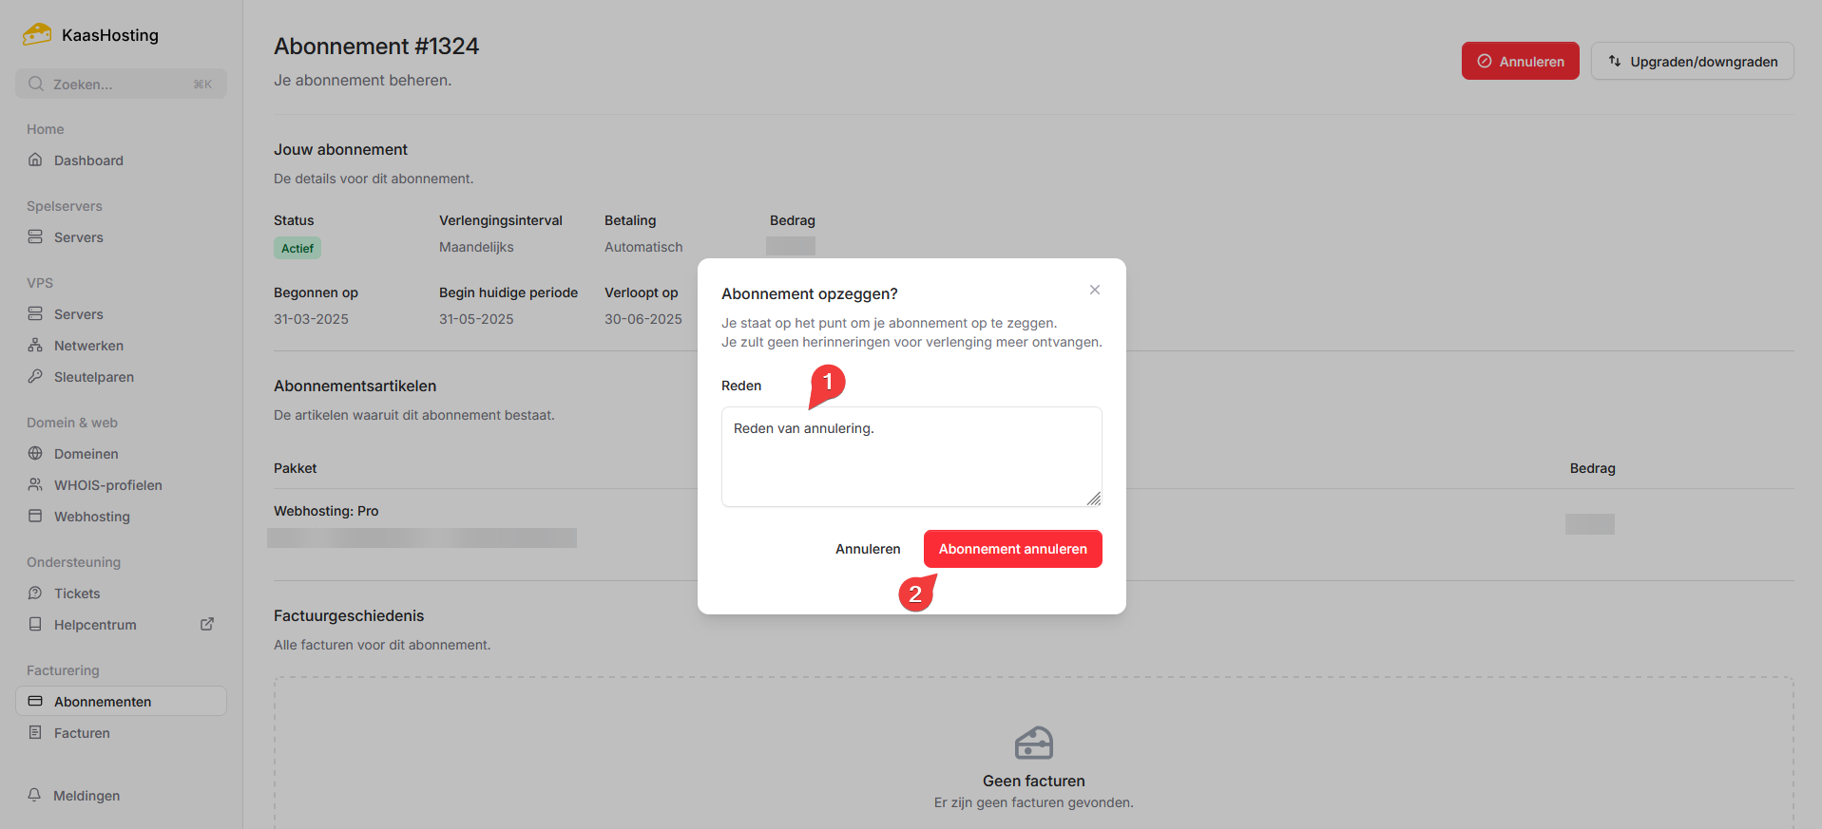Screen dimensions: 1822x829
Task: Go to Facturen in sidebar
Action: tap(82, 733)
